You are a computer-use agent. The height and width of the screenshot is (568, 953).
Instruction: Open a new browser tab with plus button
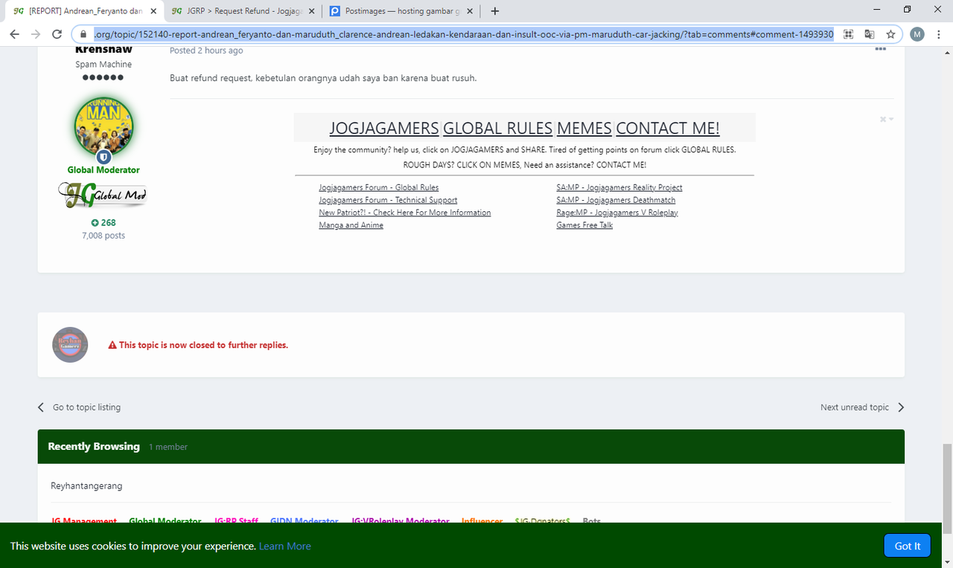[x=495, y=11]
